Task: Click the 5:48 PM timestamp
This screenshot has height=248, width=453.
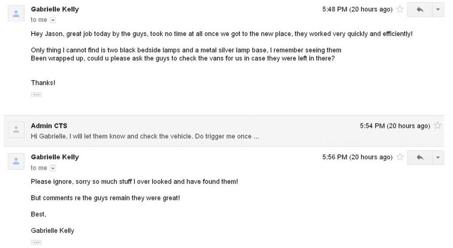Action: [357, 9]
